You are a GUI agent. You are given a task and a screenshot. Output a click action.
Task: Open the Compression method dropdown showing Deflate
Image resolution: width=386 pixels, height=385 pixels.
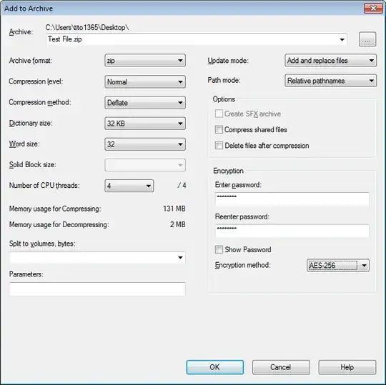point(145,103)
